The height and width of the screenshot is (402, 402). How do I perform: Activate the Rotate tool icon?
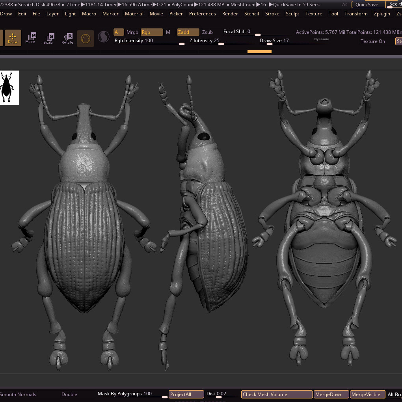click(x=67, y=38)
